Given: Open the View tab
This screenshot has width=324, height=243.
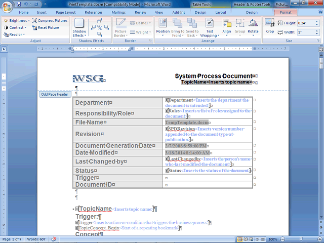Looking at the screenshot, I should coord(159,12).
